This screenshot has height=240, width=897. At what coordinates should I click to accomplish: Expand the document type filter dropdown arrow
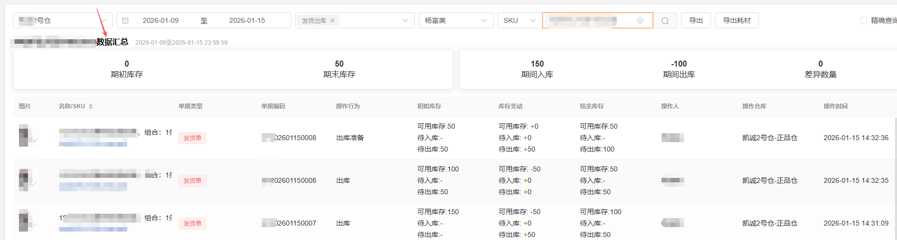[405, 20]
